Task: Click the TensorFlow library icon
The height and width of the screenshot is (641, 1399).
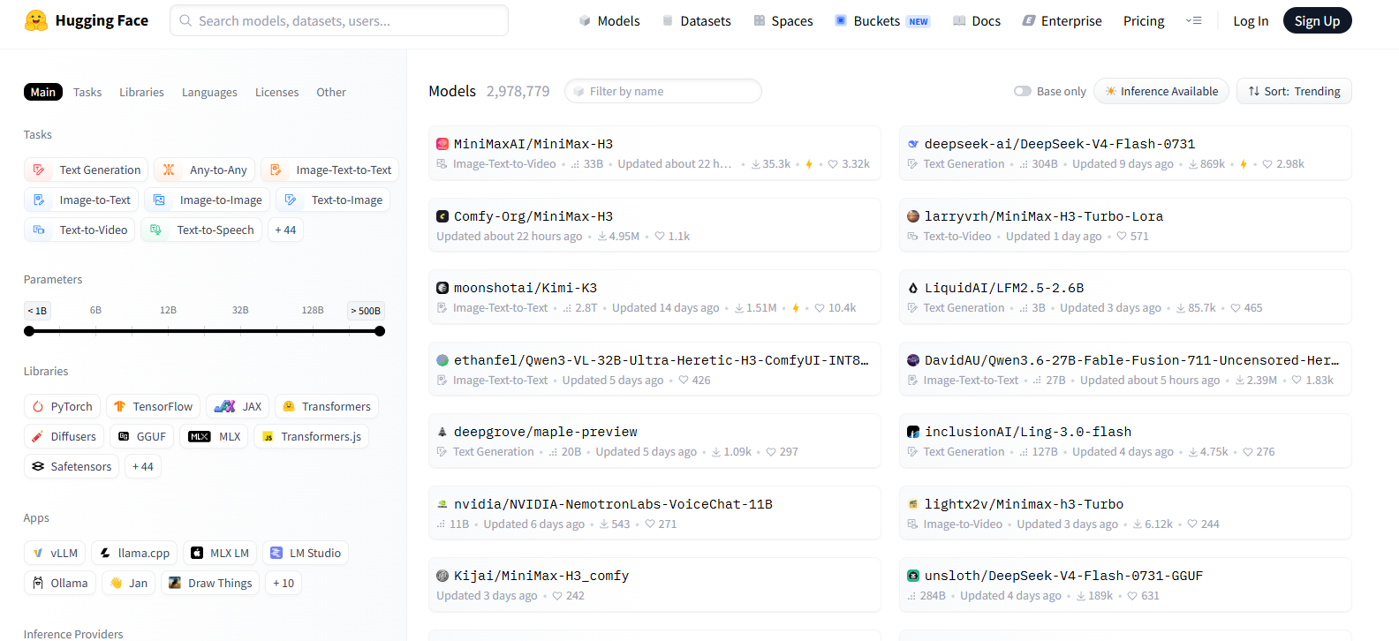Action: pos(120,407)
